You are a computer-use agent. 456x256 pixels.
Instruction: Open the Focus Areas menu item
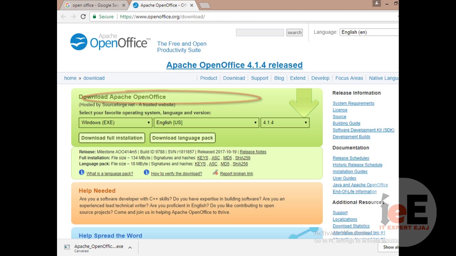[349, 78]
